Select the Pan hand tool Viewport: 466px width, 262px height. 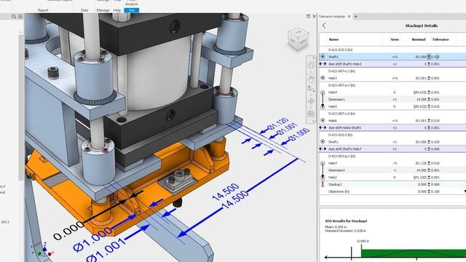point(311,79)
